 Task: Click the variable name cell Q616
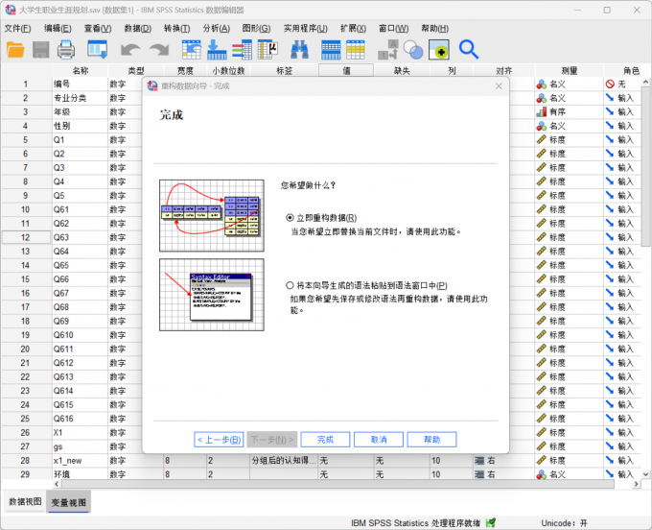(80, 419)
